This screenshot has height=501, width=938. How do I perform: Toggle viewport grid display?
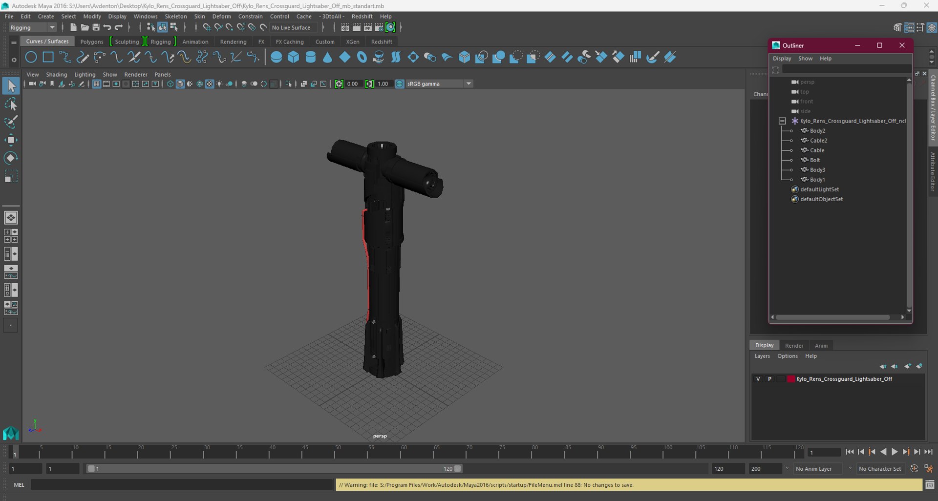(96, 84)
